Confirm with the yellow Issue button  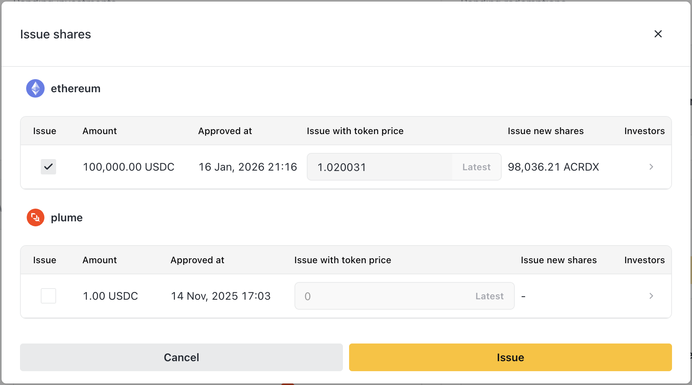(510, 357)
